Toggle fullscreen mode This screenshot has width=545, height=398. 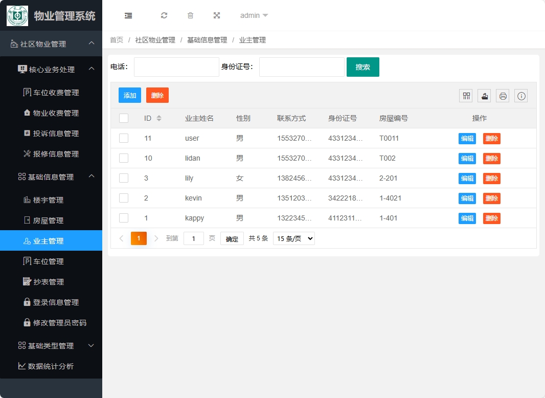coord(217,15)
